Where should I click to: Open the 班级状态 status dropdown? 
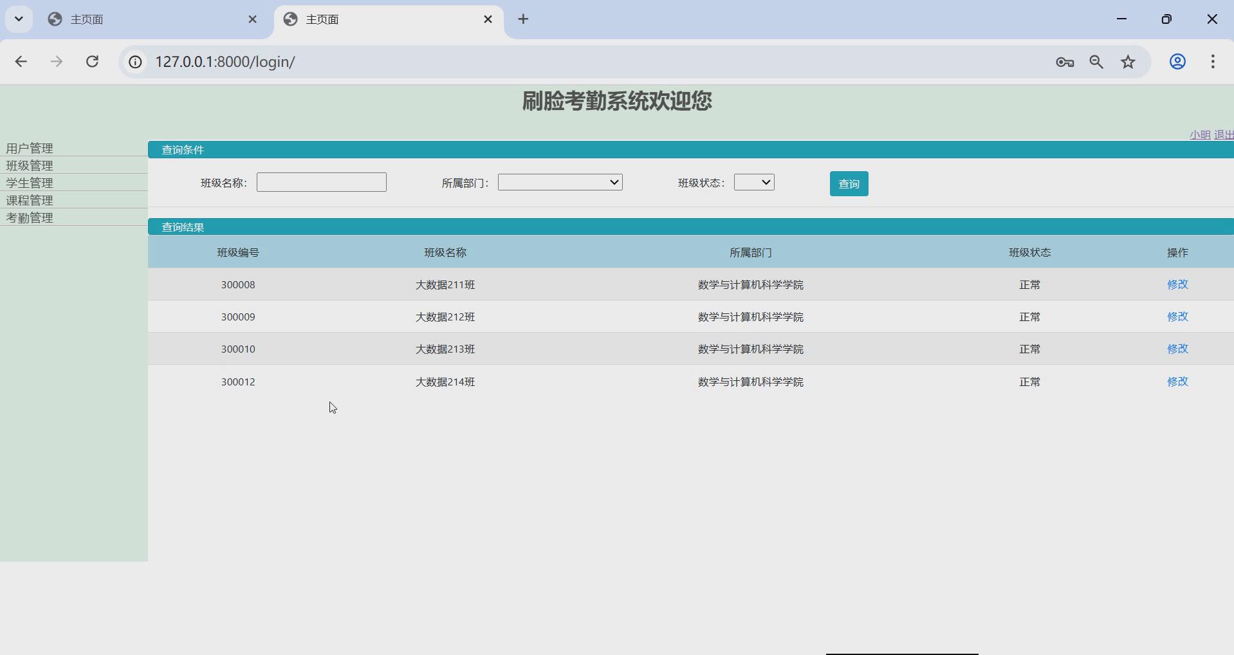coord(753,182)
